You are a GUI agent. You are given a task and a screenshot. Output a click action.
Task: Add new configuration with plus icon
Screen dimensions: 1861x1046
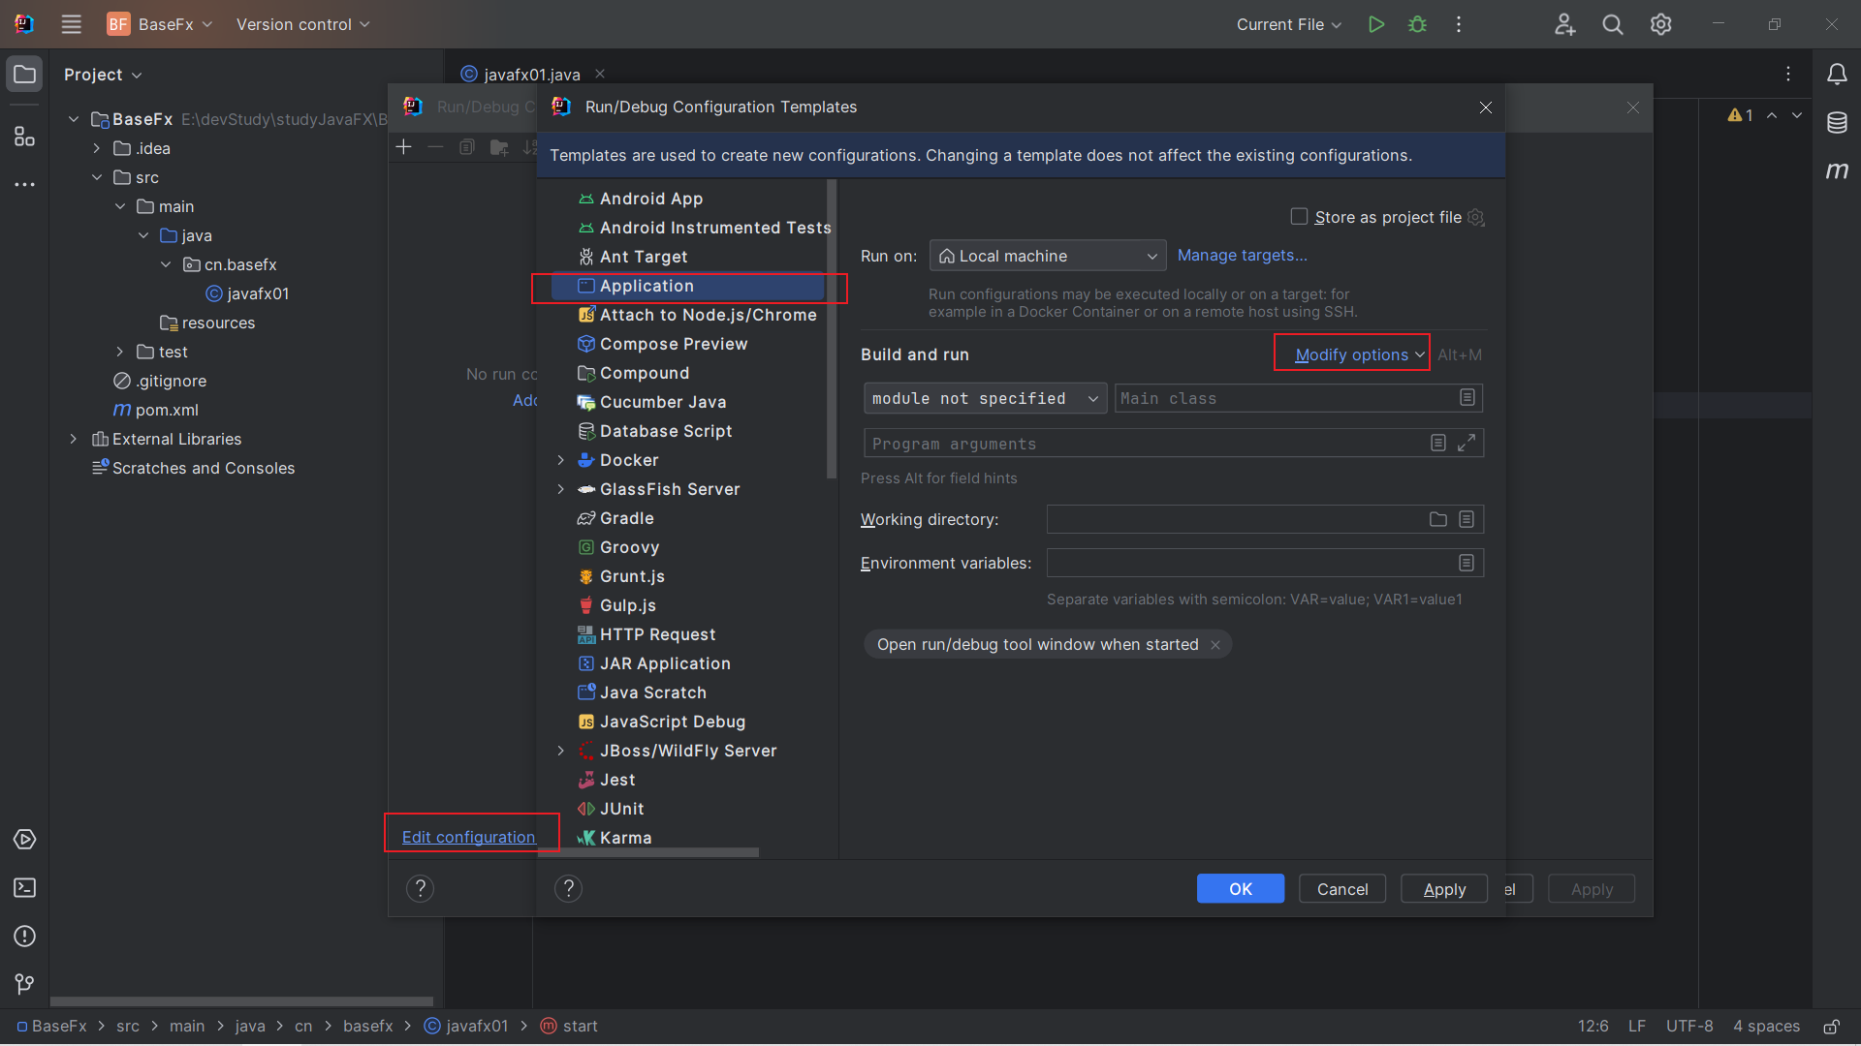tap(404, 147)
